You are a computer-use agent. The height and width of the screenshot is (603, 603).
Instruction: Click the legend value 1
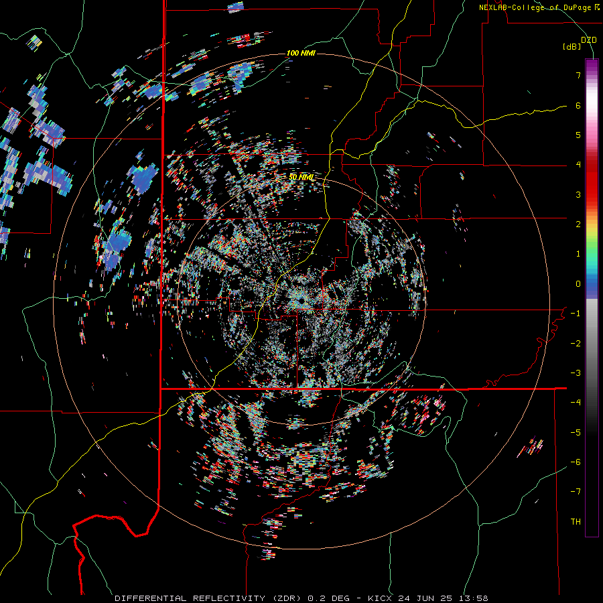coord(578,254)
